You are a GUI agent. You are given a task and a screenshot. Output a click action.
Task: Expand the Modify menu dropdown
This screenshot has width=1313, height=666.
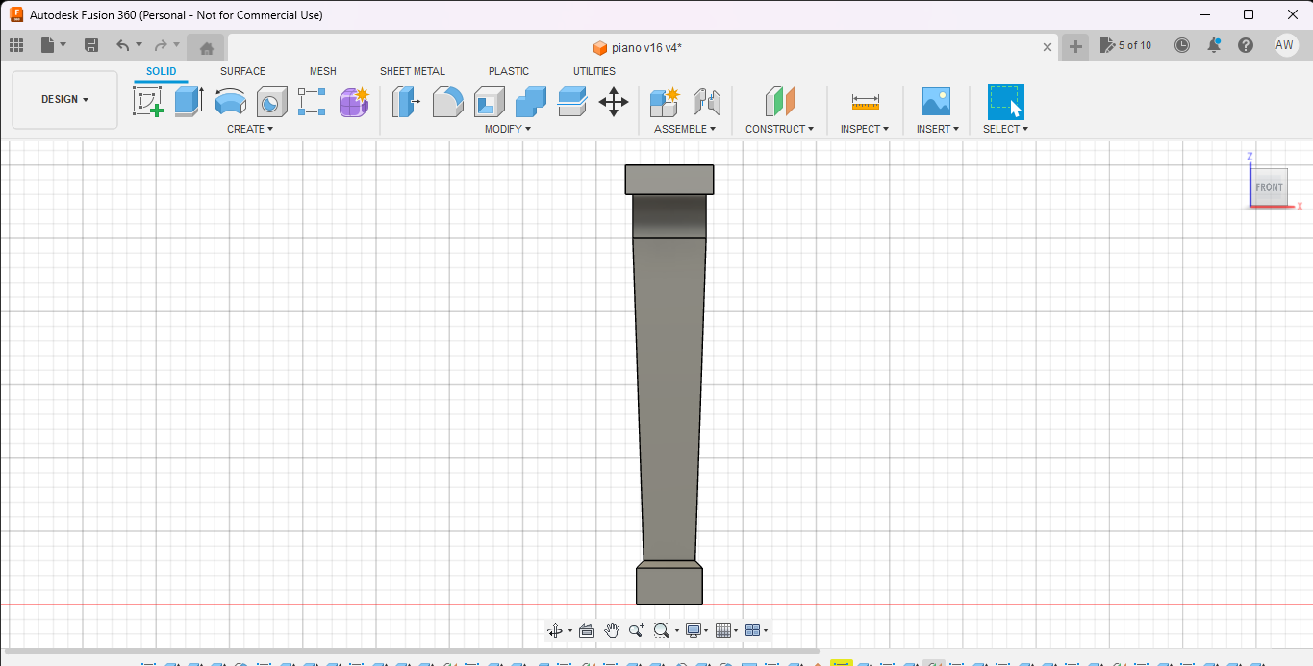[x=507, y=129]
